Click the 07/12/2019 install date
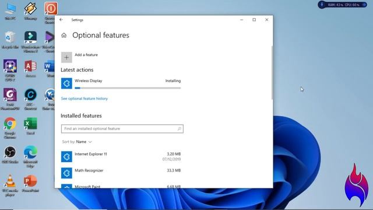This screenshot has height=210, width=373. [171, 159]
